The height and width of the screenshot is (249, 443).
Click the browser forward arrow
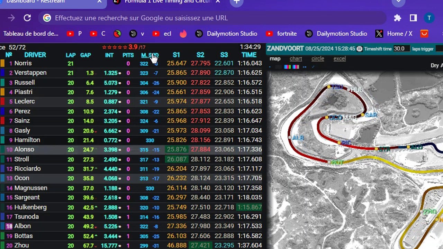click(x=11, y=18)
